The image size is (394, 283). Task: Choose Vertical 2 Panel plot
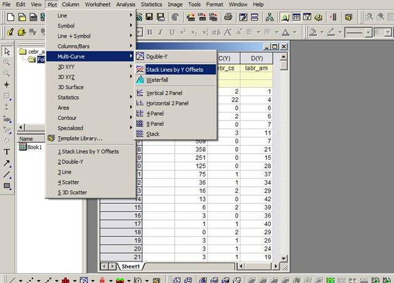[x=176, y=93]
